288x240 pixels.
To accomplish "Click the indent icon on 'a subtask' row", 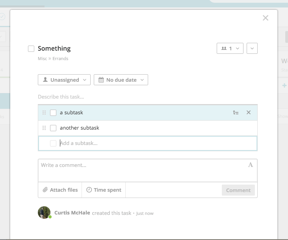I will point(236,113).
